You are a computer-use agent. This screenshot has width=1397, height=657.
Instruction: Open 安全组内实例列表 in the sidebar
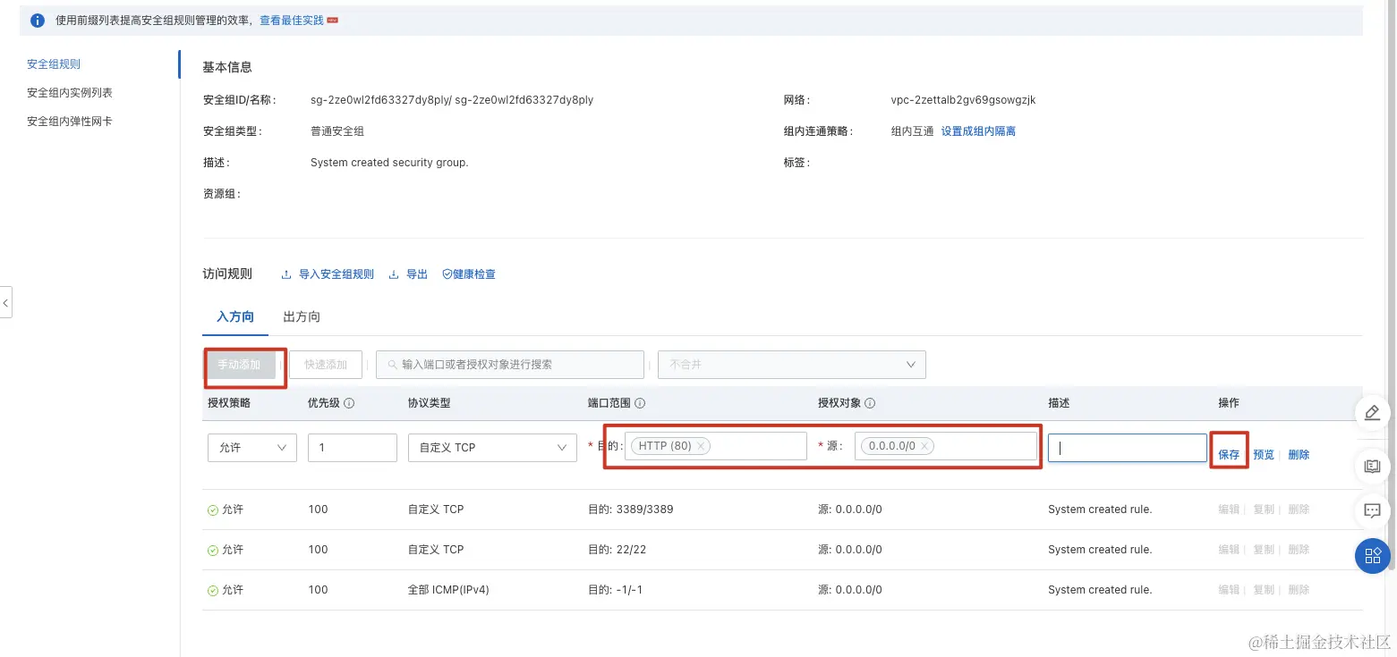click(70, 93)
